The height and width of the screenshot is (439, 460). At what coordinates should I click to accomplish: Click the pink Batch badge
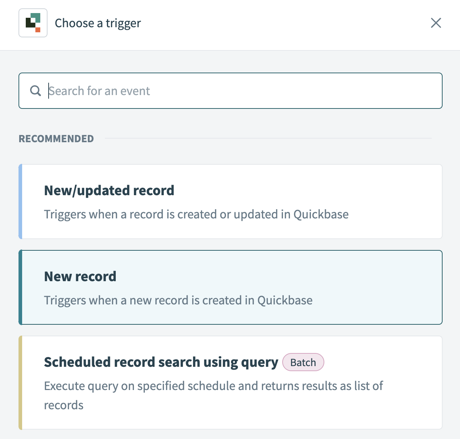303,362
